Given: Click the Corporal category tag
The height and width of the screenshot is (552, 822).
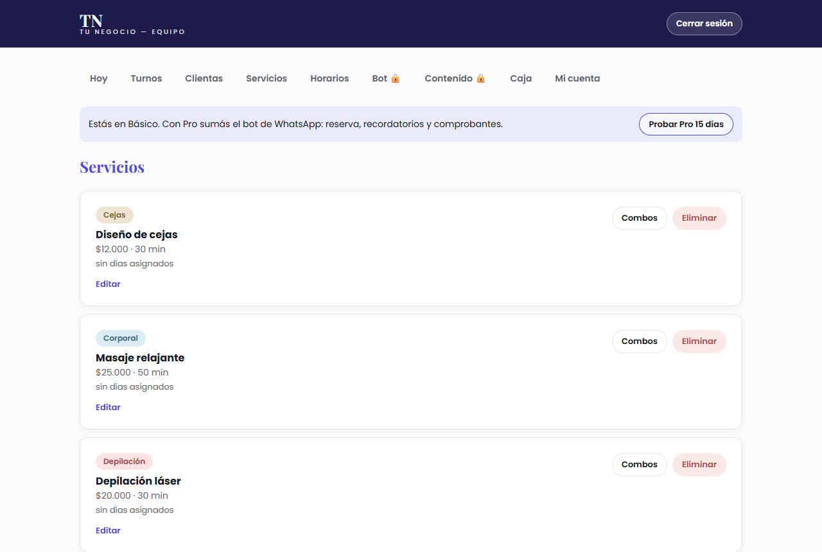Looking at the screenshot, I should tap(121, 338).
